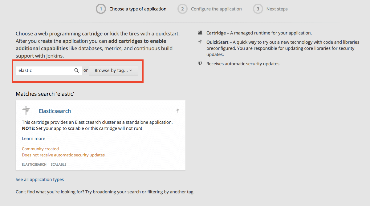
Task: Go to 'Next steps' step
Action: 277,9
